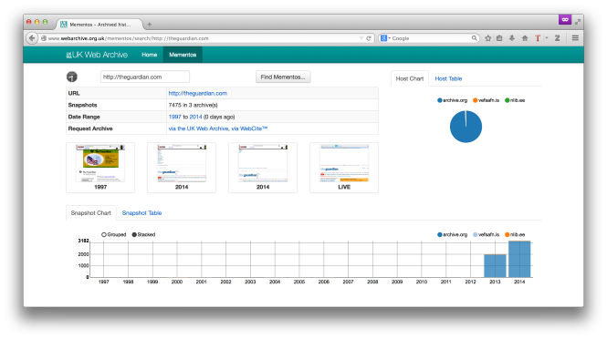607x339 pixels.
Task: Toggle fullscreen with the expand arrows icon
Action: coord(578,22)
